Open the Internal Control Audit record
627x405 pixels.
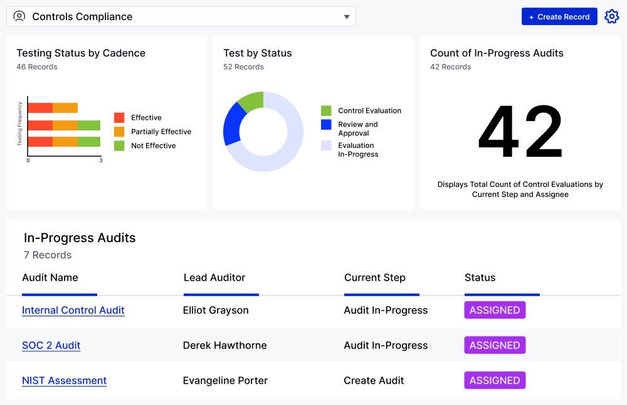point(73,310)
